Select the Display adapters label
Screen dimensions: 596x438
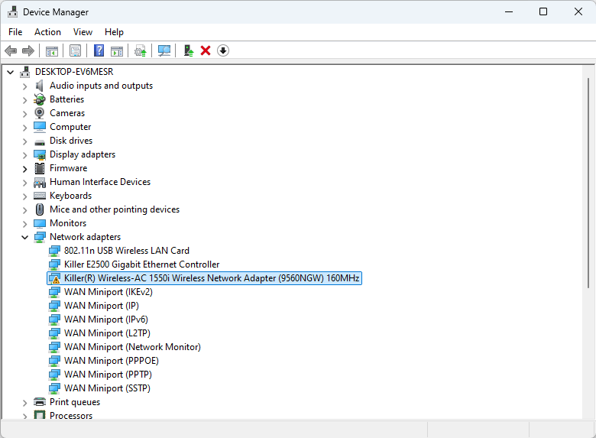tap(83, 154)
